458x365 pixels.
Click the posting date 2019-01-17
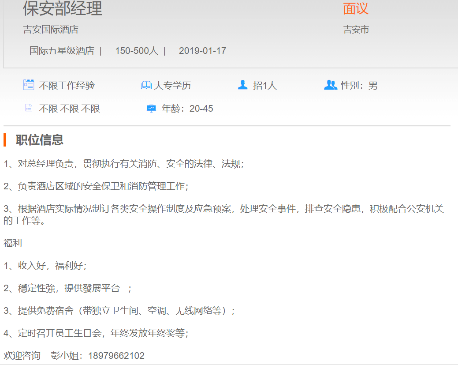[x=202, y=51]
